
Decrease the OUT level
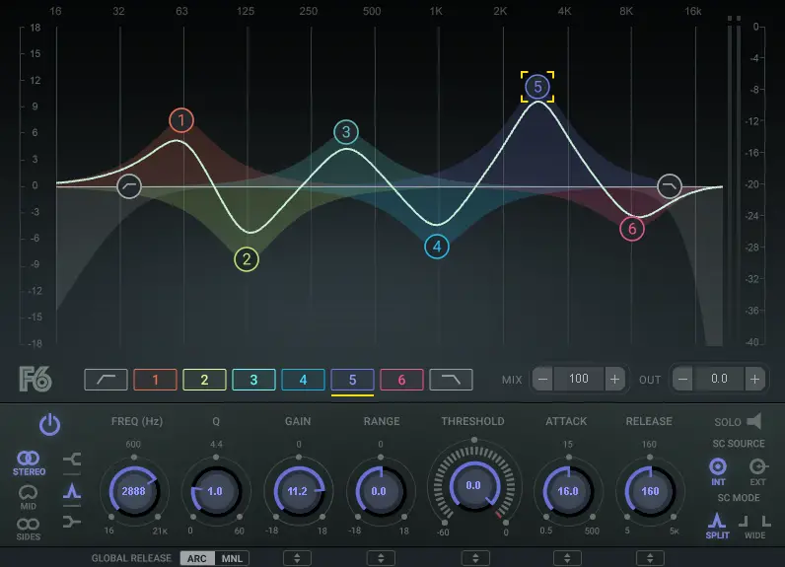pos(682,379)
